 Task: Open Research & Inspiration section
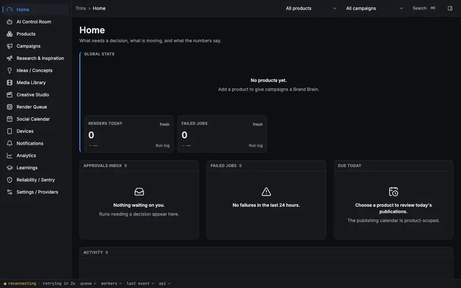point(36,58)
